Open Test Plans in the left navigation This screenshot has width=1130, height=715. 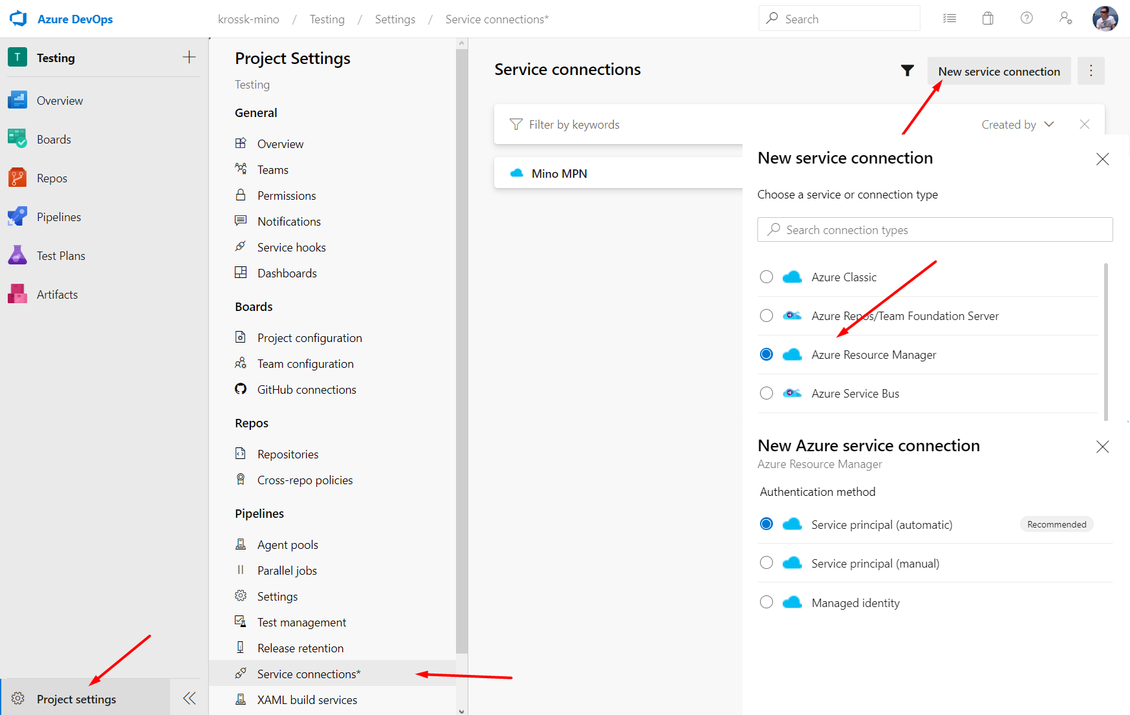[x=61, y=255]
